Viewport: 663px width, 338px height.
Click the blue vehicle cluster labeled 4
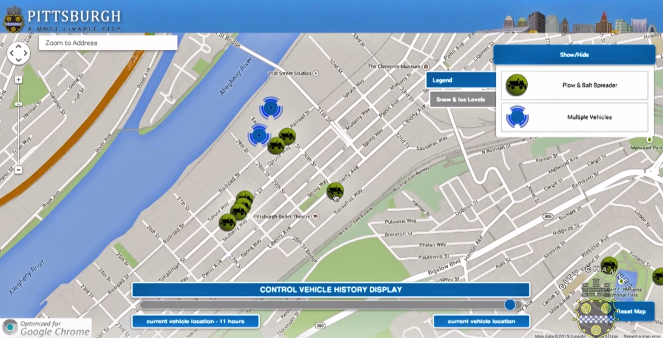point(259,135)
